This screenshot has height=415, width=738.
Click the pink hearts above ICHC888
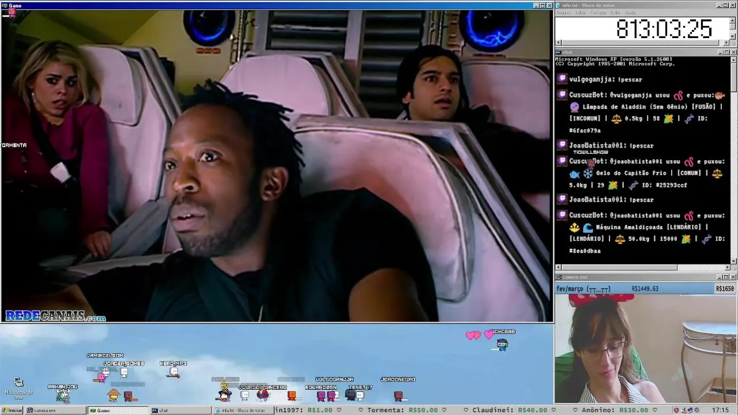pyautogui.click(x=480, y=335)
